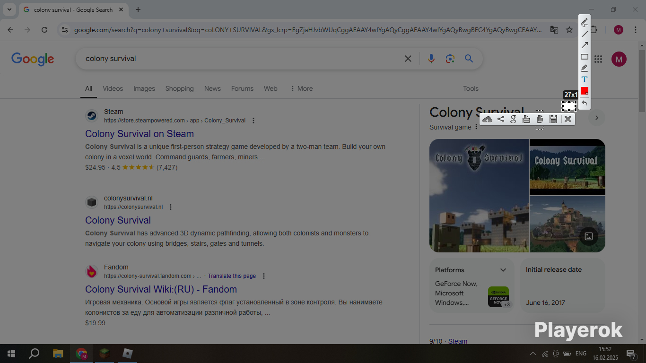
Task: Switch to the Web results tab
Action: (x=271, y=88)
